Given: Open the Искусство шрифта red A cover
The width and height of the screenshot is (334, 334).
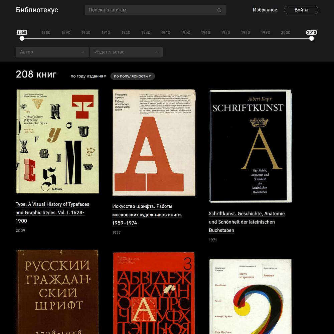Looking at the screenshot, I should pyautogui.click(x=154, y=143).
